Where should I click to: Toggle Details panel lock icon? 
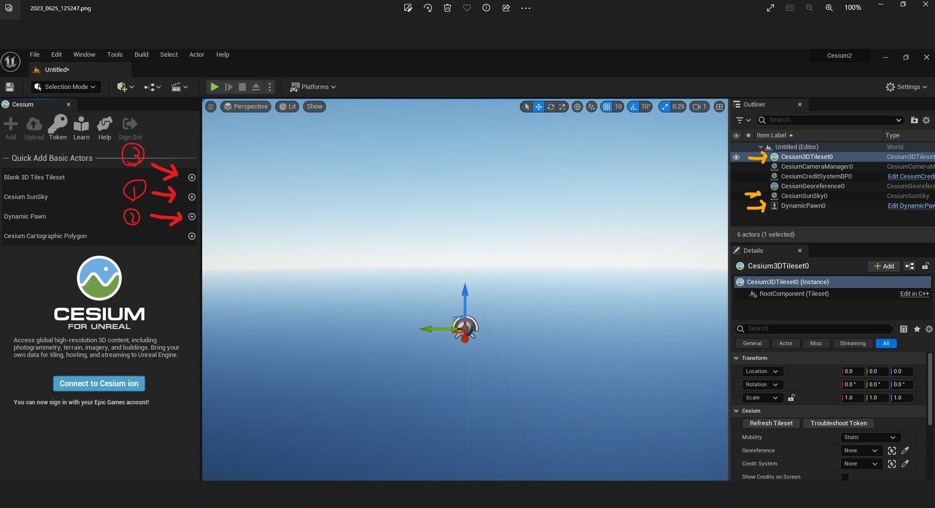[x=926, y=266]
